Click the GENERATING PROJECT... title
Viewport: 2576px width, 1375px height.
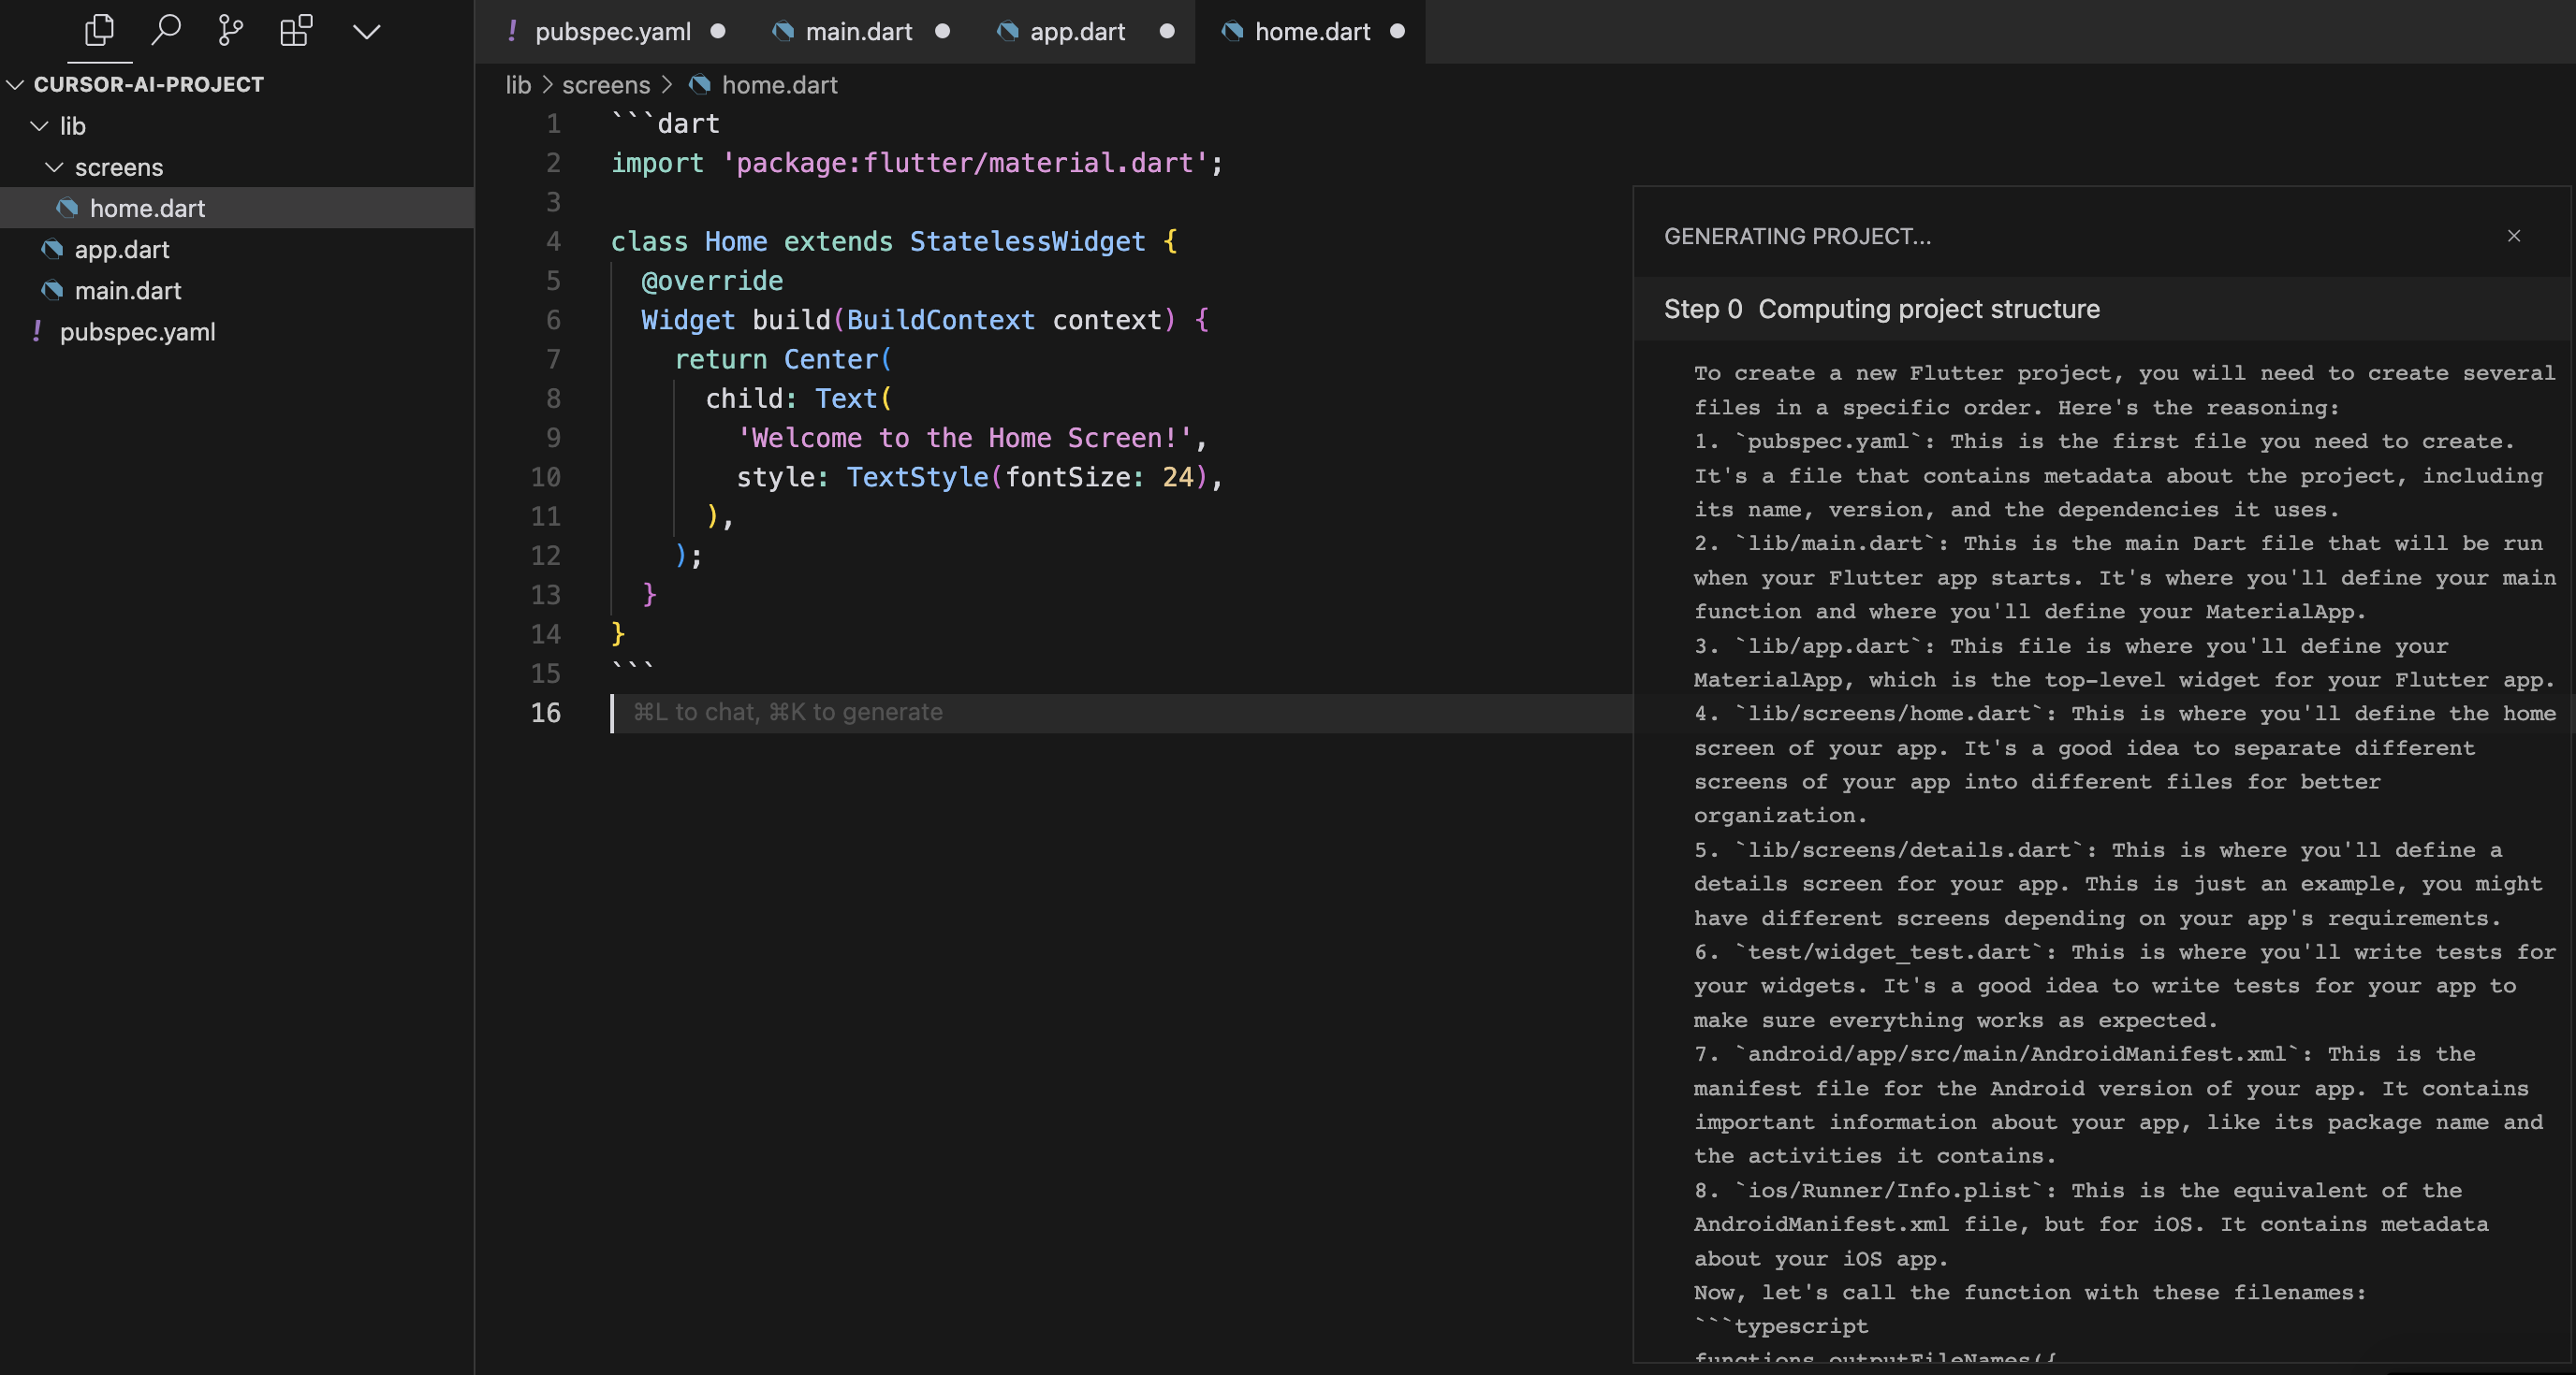point(1797,236)
